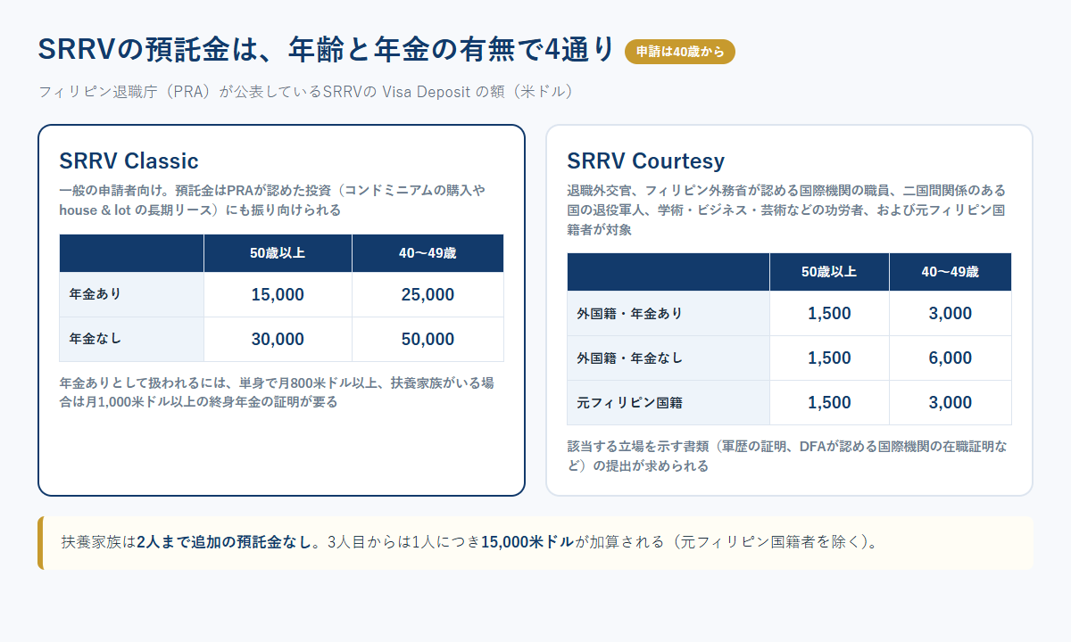The image size is (1071, 642).
Task: Click the main title SRRVの預託金は、年齢と年金の有無で4通り
Action: 327,50
